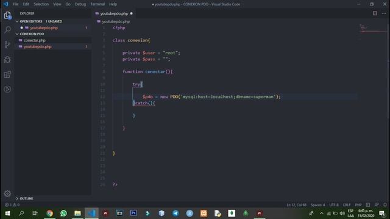Click the "$pdo = new PDO" code line
390x219 pixels.
(x=211, y=97)
